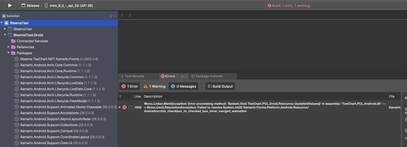Image resolution: width=407 pixels, height=147 pixels.
Task: Select Xamarin.Android.Support.Collections package
Action: [x=57, y=125]
